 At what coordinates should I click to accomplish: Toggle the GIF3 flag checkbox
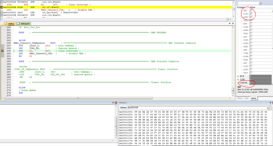251,11
